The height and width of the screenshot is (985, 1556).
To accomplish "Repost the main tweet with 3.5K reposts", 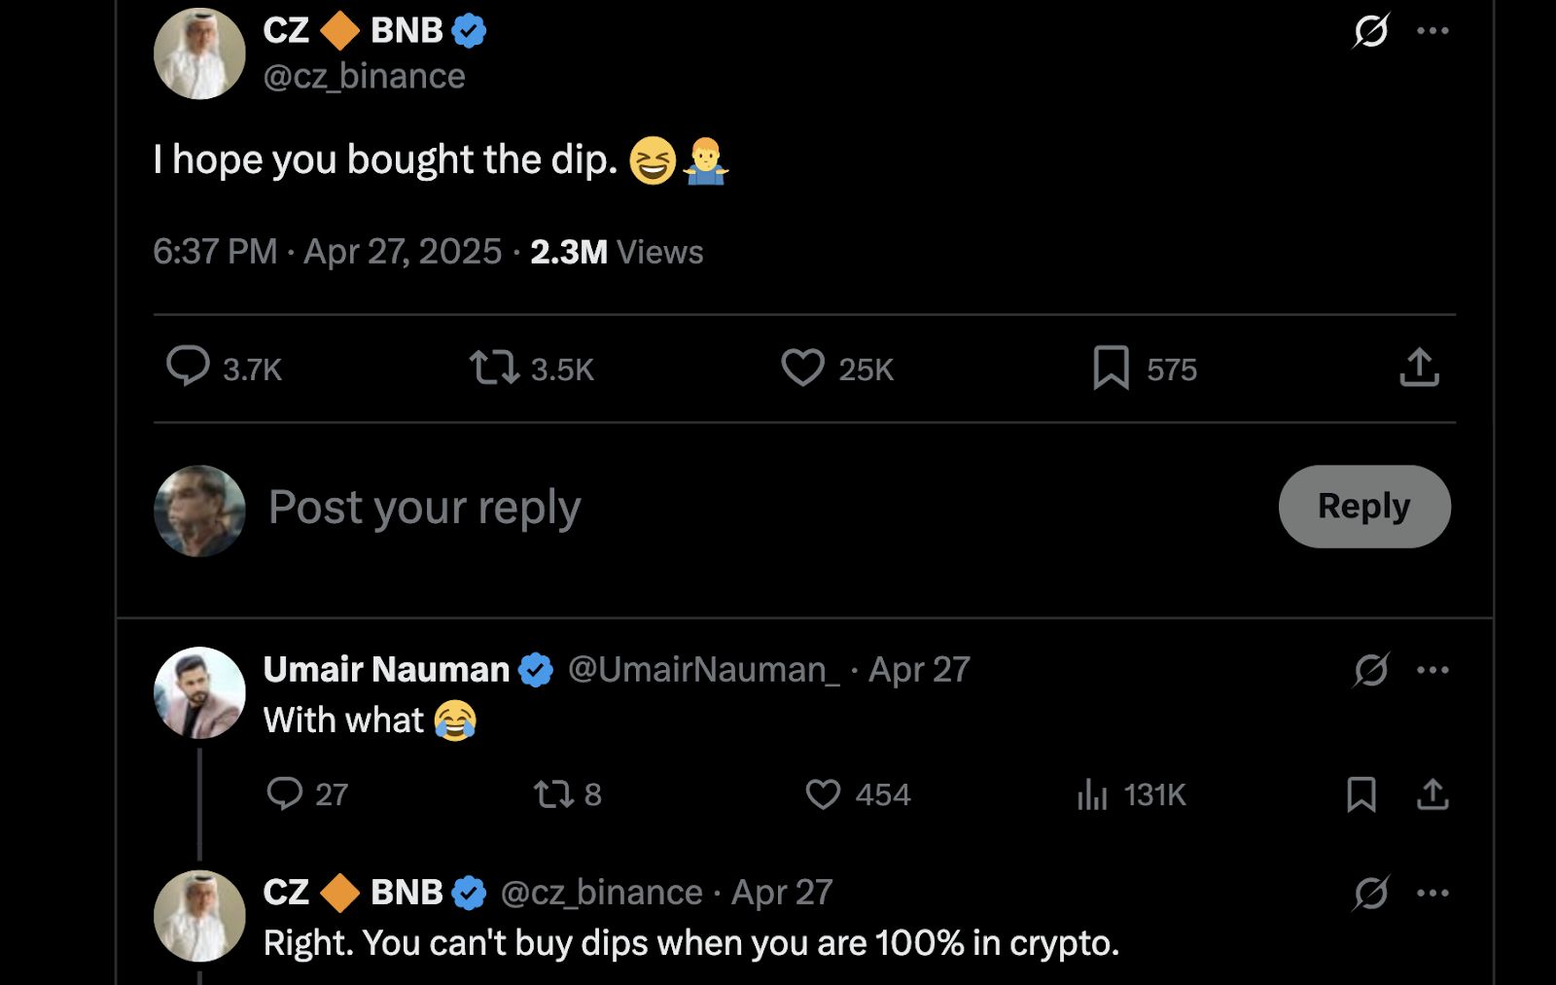I will click(495, 368).
